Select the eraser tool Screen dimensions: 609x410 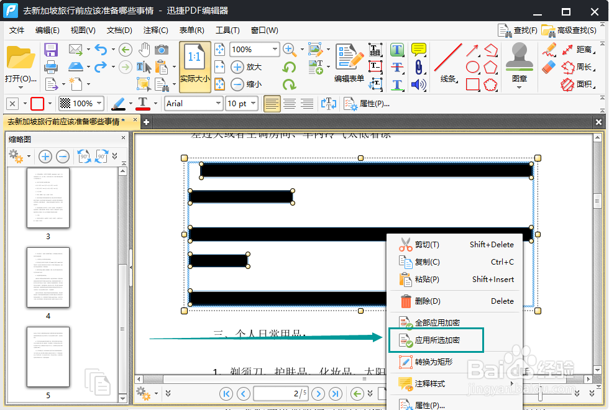(x=549, y=67)
